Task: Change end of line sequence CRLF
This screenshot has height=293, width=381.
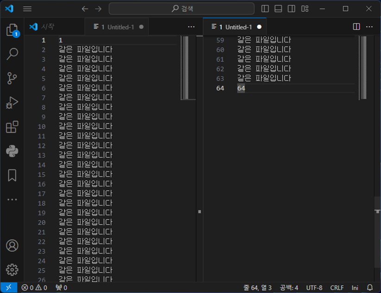Action: tap(337, 287)
